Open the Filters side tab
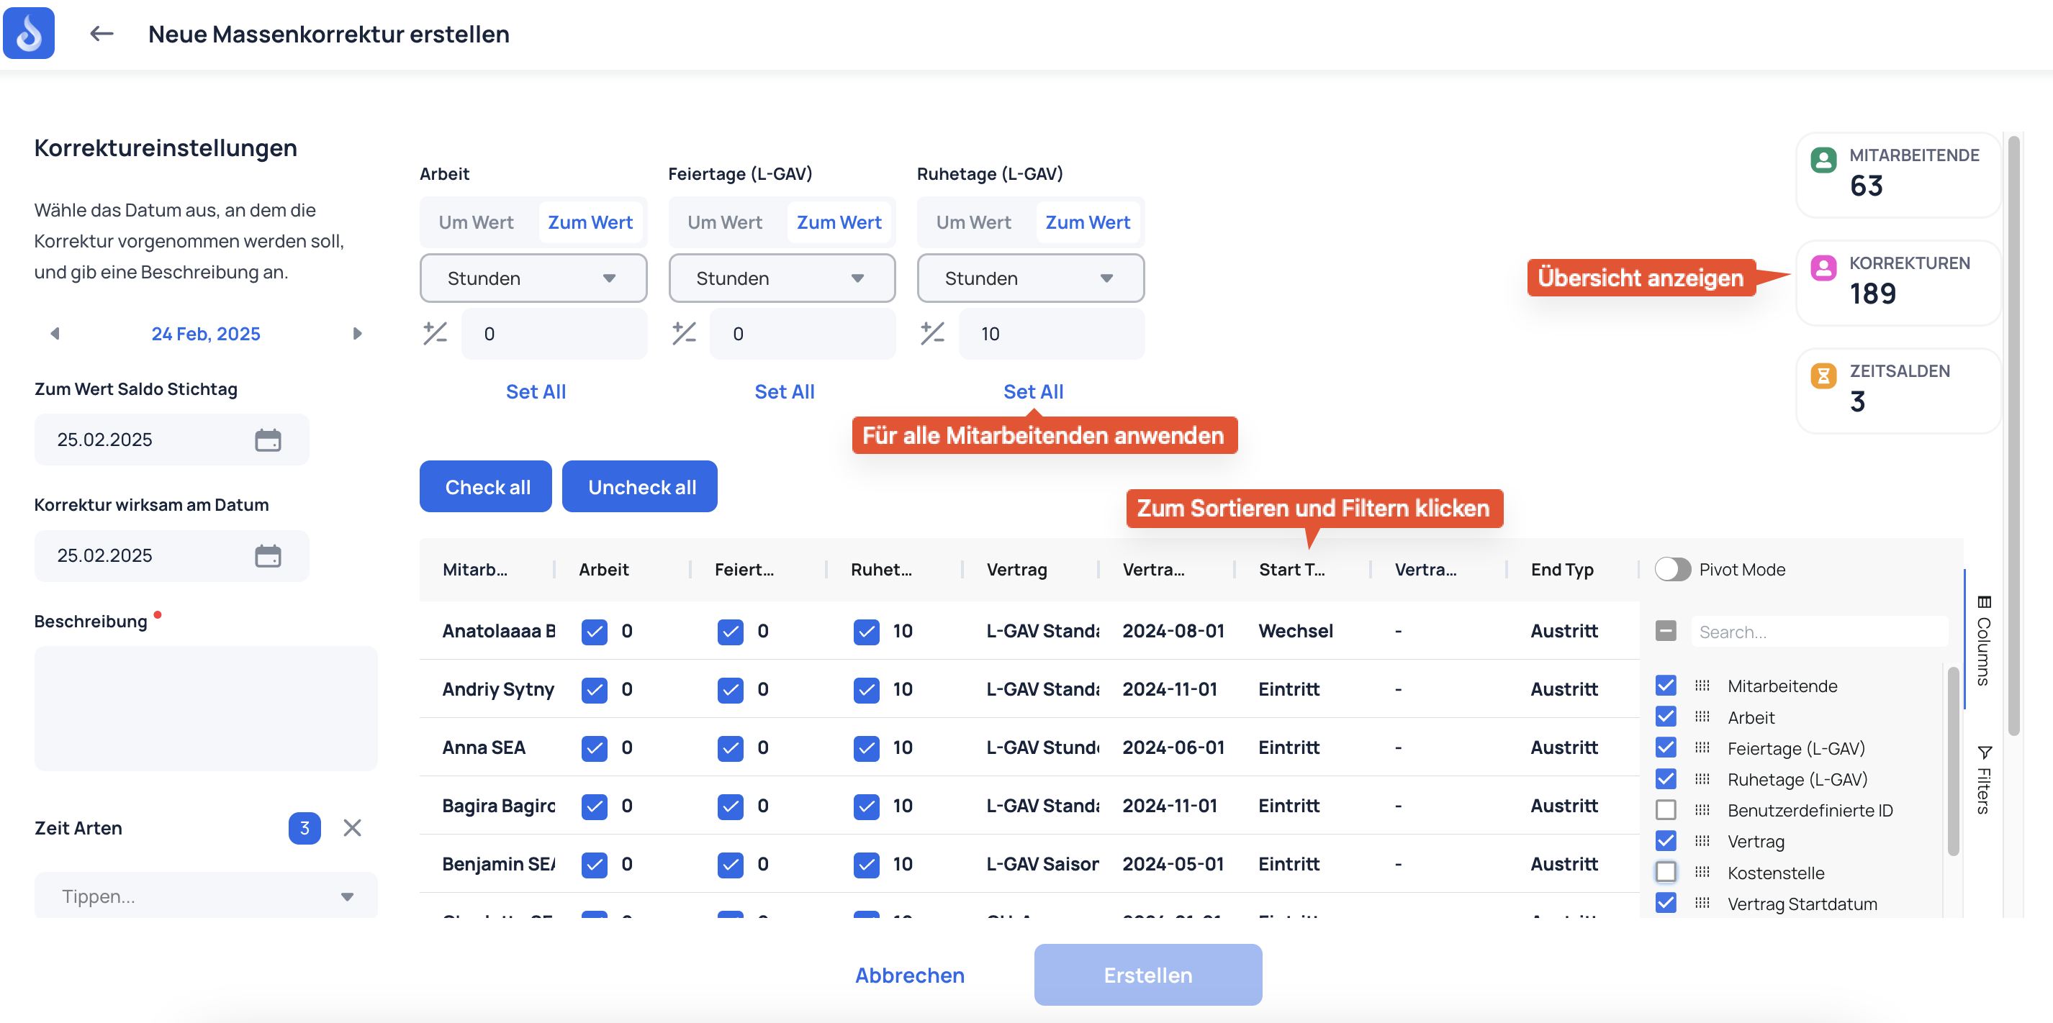Screen dimensions: 2053x1023 tap(1985, 779)
